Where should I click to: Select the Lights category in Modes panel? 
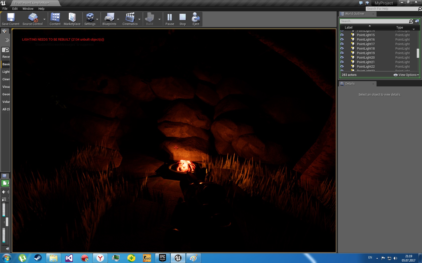(x=6, y=72)
